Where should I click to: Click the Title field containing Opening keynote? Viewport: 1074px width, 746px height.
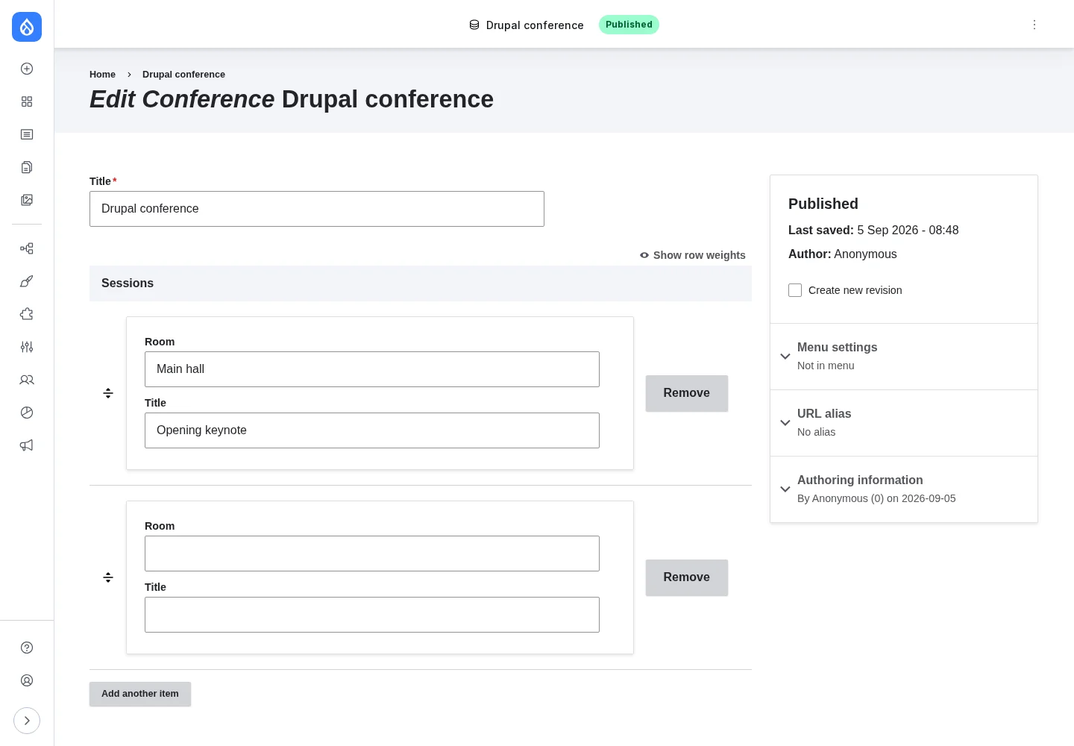[372, 430]
